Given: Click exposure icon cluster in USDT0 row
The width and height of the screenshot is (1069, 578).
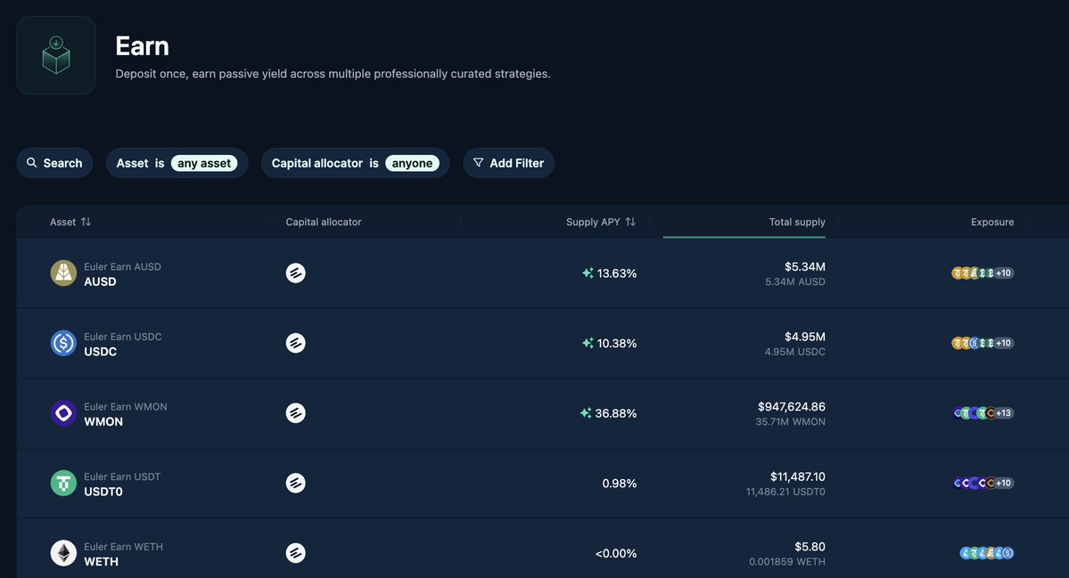Looking at the screenshot, I should click(983, 484).
